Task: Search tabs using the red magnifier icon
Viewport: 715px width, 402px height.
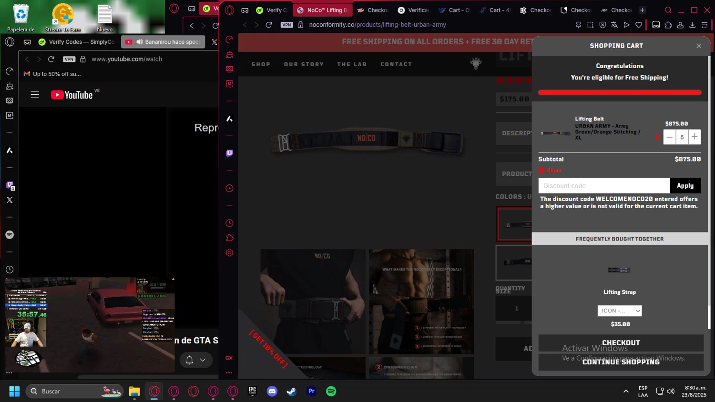Action: tap(668, 10)
